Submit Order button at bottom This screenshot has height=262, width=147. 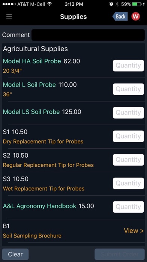[x=120, y=254]
